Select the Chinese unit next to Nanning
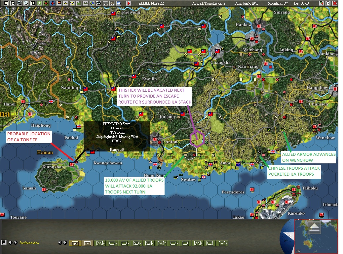 point(86,89)
